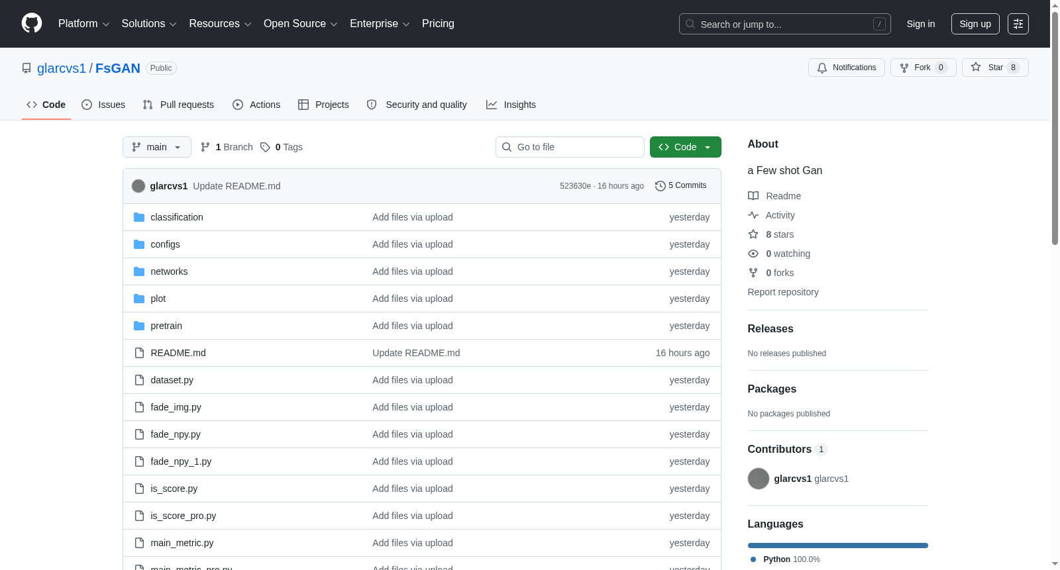1060x570 pixels.
Task: Click the 523630e commit hash
Action: [x=575, y=186]
